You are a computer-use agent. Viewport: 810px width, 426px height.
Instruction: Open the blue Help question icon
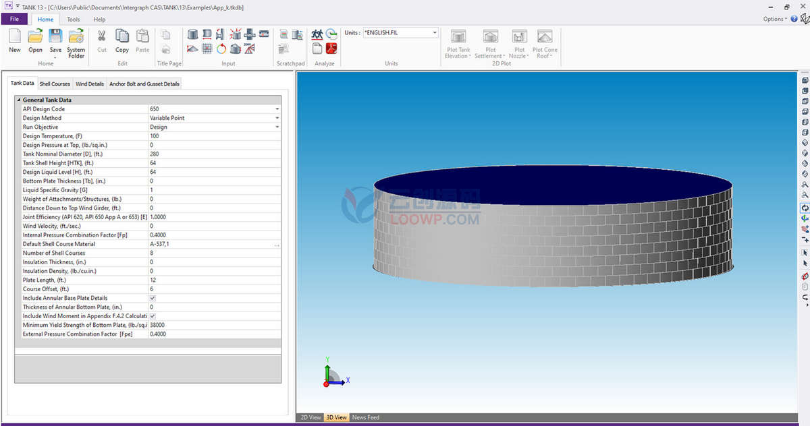click(794, 19)
